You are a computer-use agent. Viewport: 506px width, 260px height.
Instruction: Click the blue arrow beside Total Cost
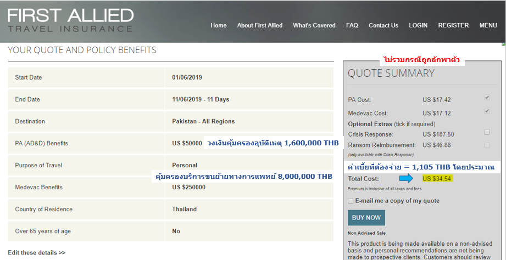406,179
